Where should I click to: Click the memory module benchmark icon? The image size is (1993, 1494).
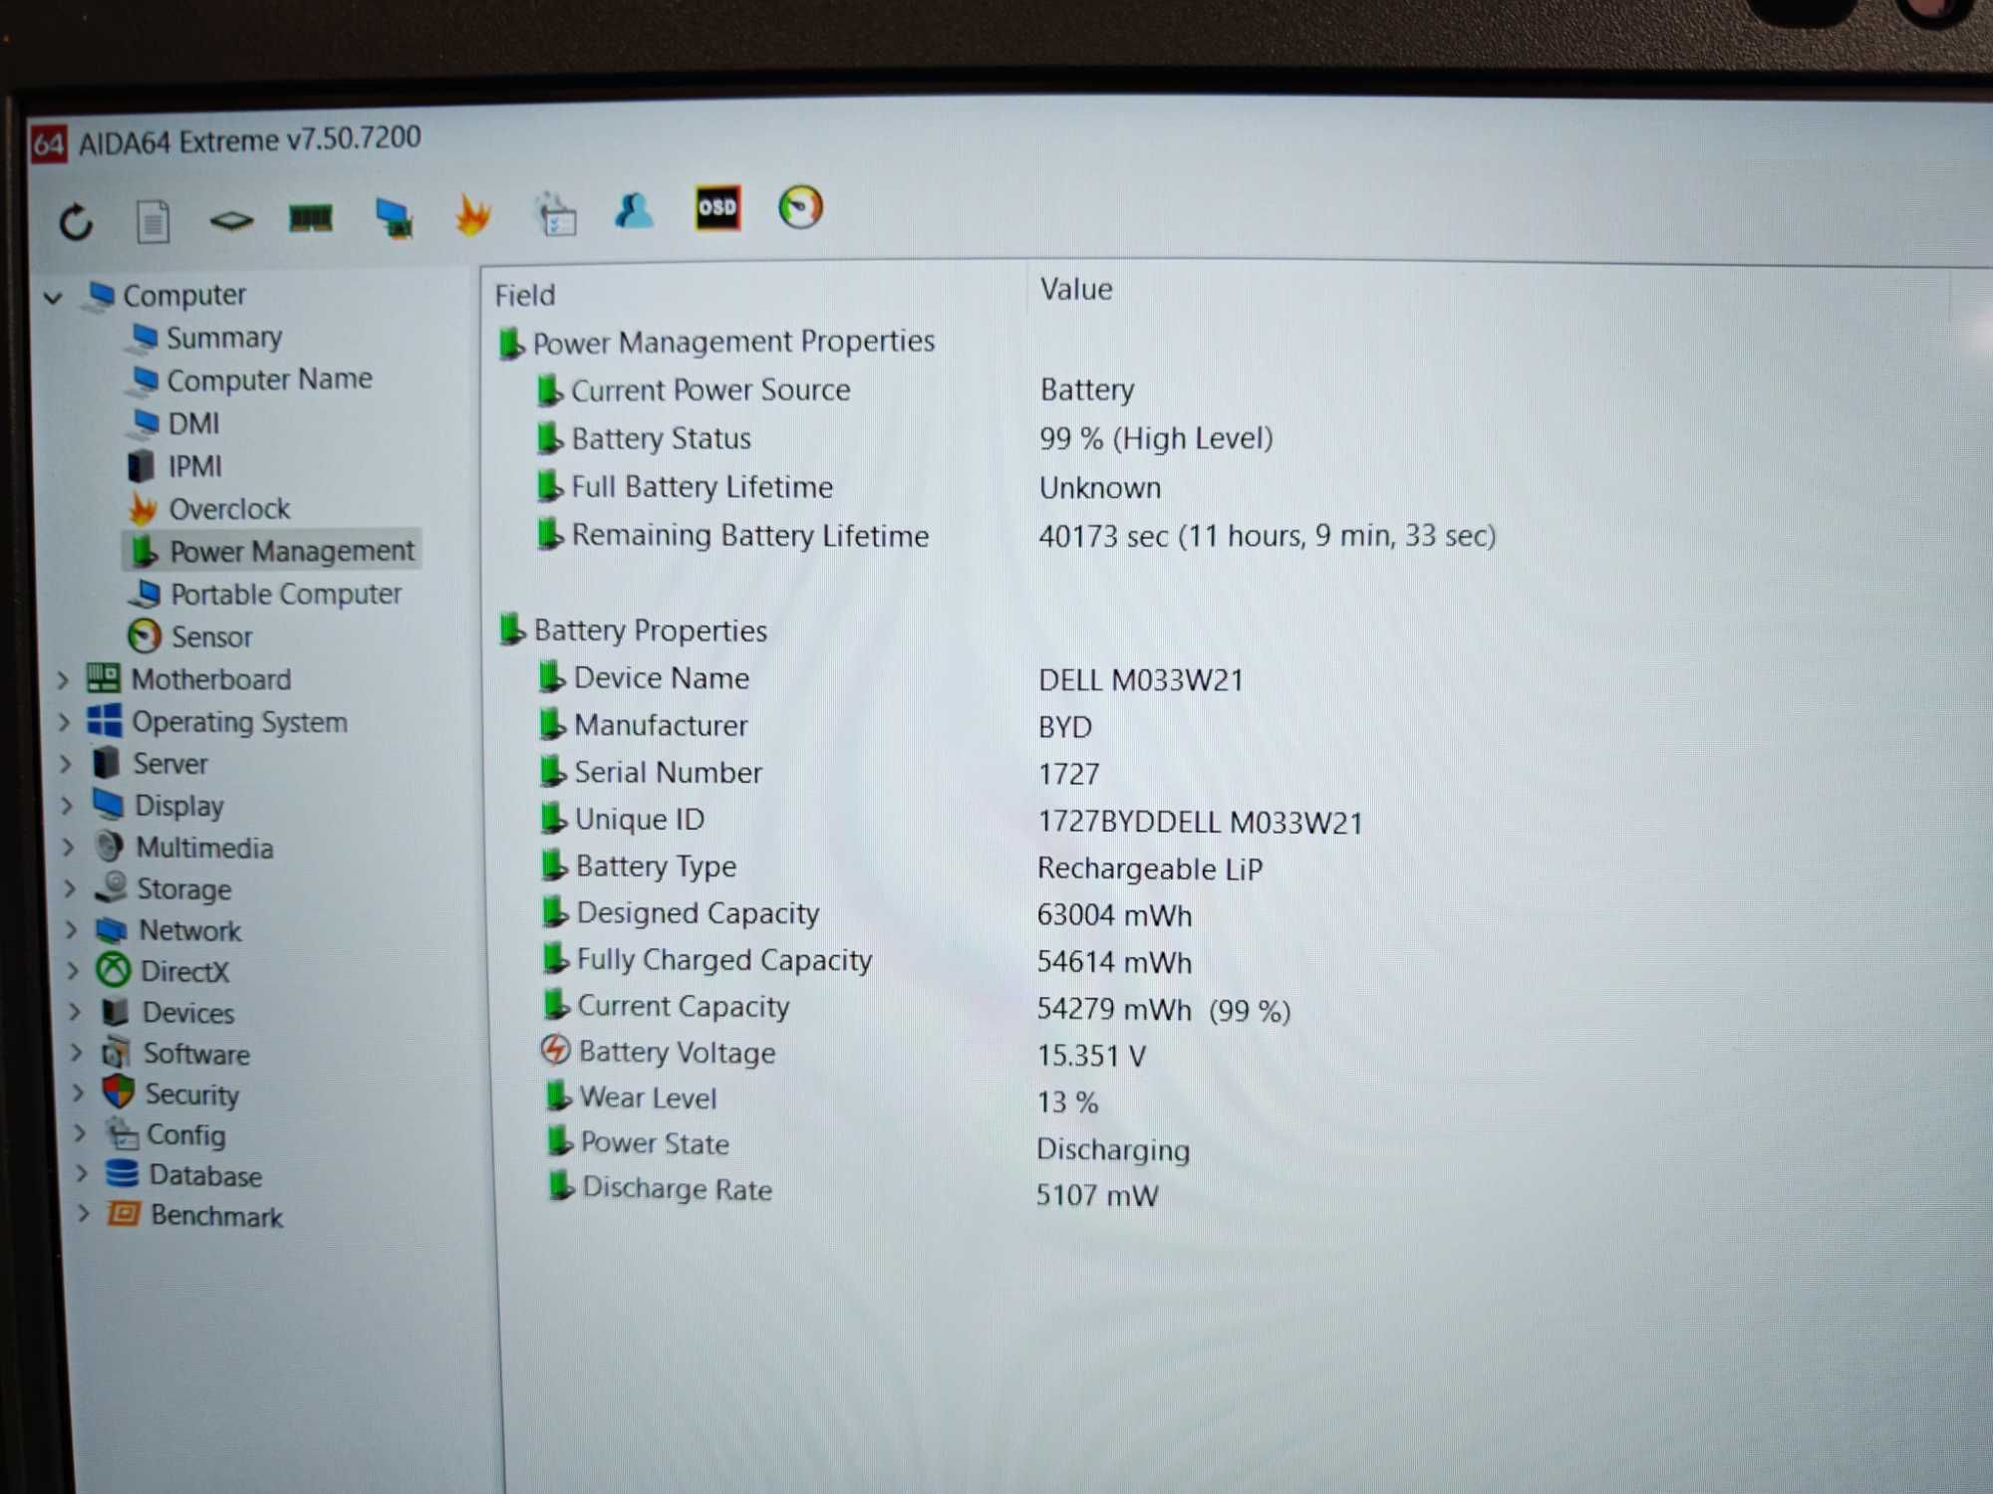[311, 218]
